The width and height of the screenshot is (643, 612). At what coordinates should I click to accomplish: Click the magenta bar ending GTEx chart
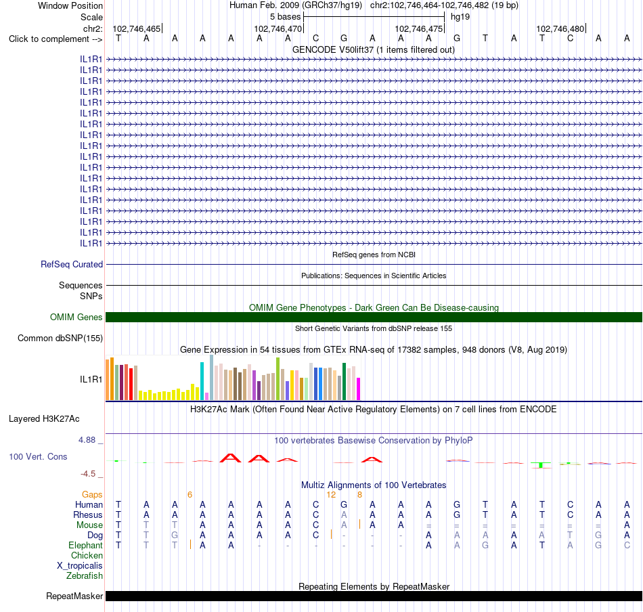click(x=358, y=389)
